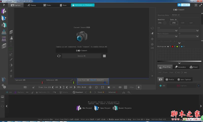Increase the flip-flop seconds value
The width and height of the screenshot is (203, 122).
coord(182,73)
